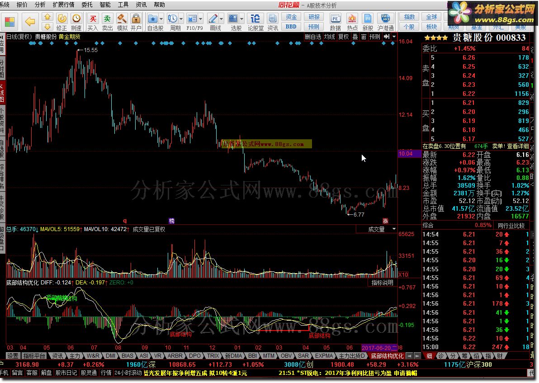Click the 研报 toolbar button
Image resolution: width=539 pixels, height=383 pixels.
pyautogui.click(x=314, y=16)
